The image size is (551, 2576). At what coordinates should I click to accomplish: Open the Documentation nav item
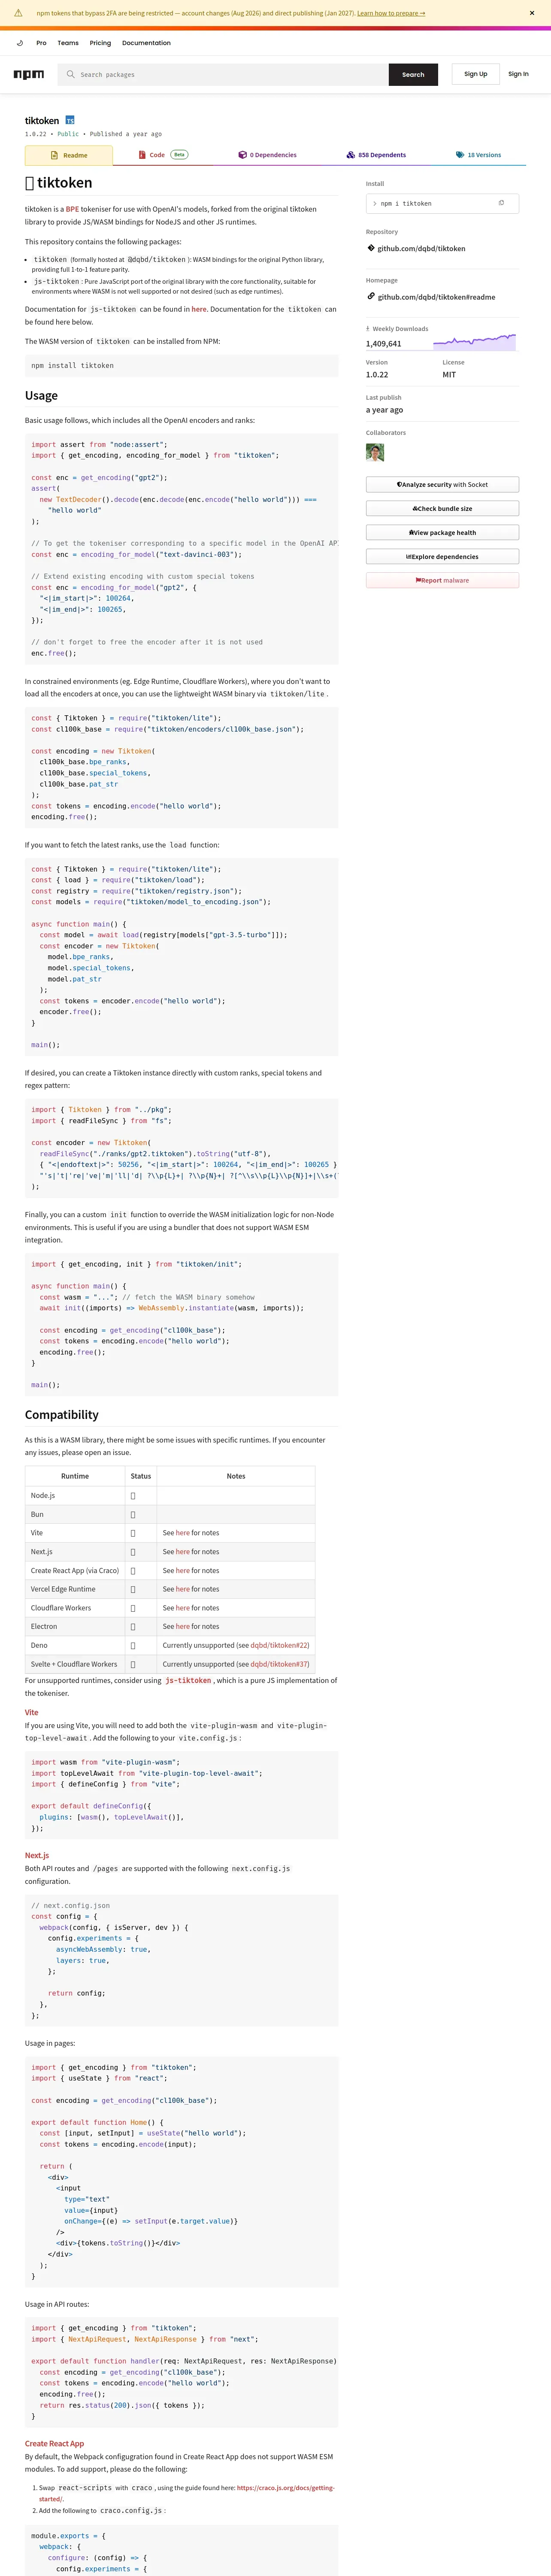click(146, 43)
